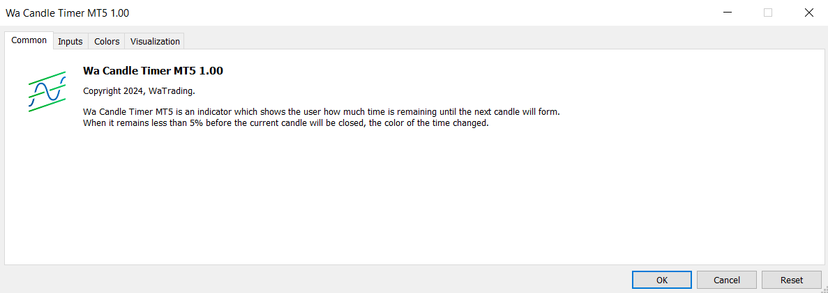Click the indicator wave logo icon
Viewport: 828px width, 293px height.
click(47, 92)
